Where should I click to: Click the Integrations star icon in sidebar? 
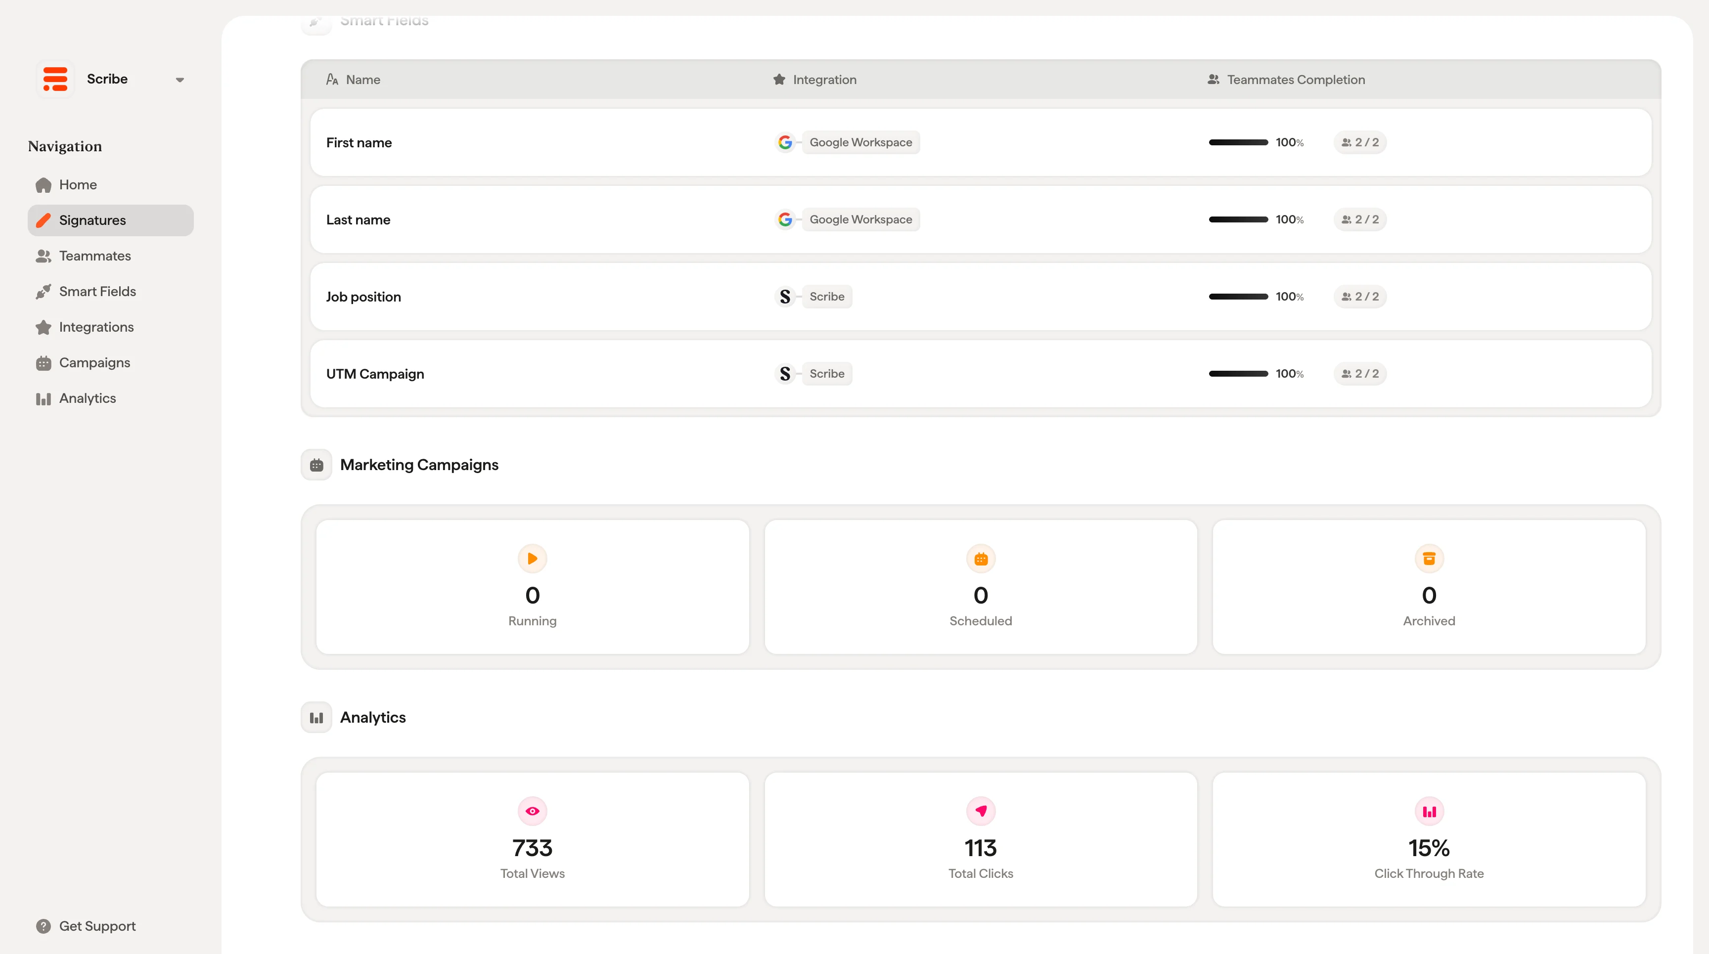tap(44, 327)
